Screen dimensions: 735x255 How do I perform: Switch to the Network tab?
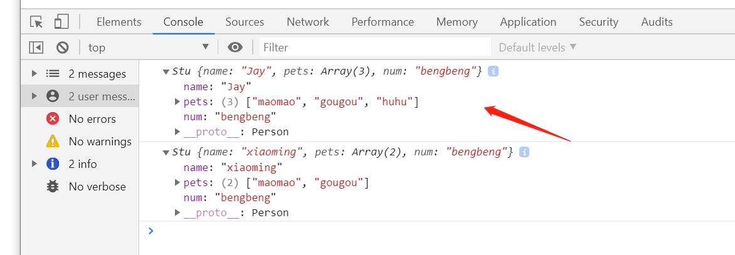coord(307,22)
